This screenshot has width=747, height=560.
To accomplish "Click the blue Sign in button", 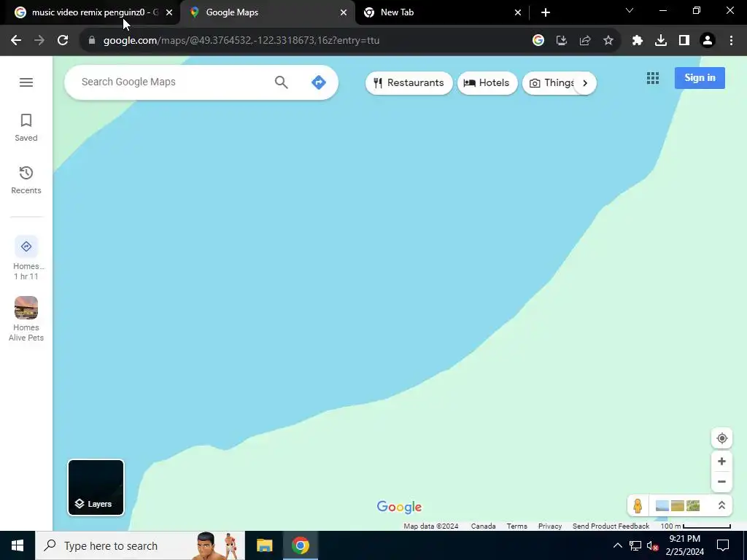I will click(x=700, y=78).
